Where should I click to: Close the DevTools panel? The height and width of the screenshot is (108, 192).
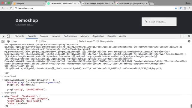coord(189,36)
